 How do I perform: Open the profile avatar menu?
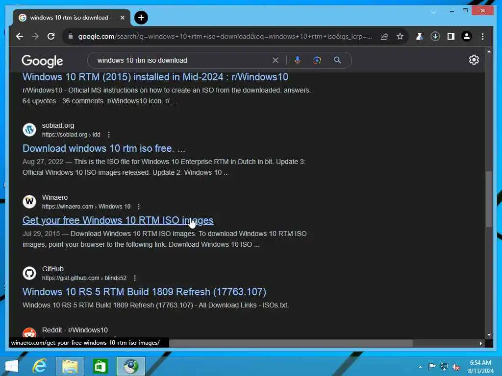point(467,36)
